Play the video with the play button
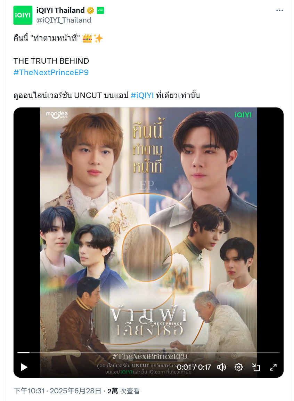 pyautogui.click(x=24, y=367)
